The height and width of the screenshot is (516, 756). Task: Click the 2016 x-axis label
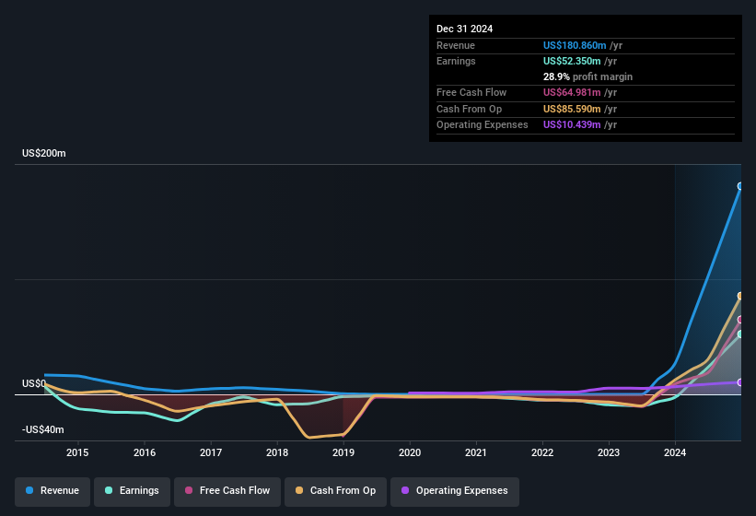(x=145, y=452)
